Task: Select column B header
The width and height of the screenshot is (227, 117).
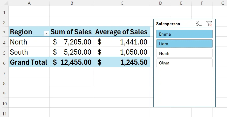Action: pos(72,3)
